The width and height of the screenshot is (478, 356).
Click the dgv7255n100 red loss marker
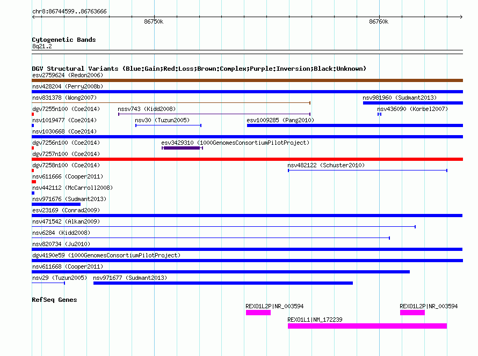[33, 114]
